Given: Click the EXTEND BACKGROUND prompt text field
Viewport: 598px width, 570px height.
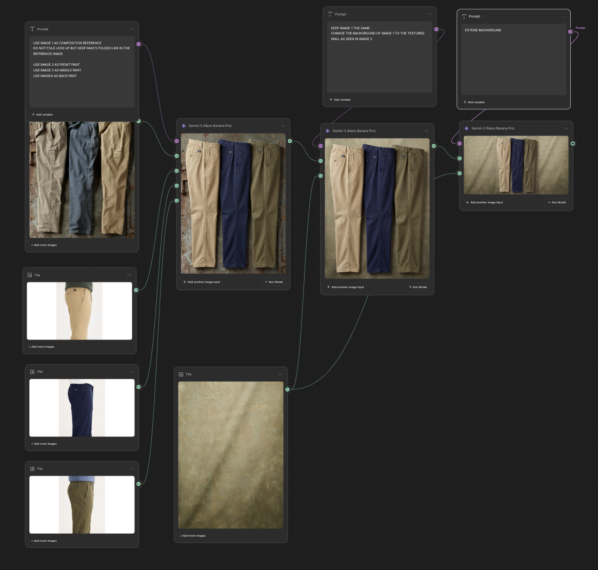Looking at the screenshot, I should tap(513, 59).
